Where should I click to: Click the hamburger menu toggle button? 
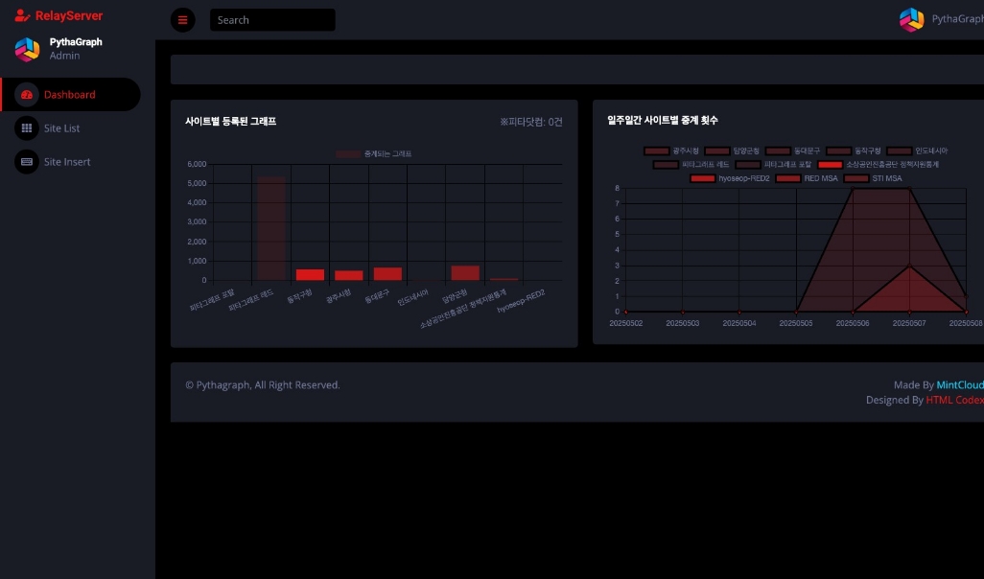[182, 20]
